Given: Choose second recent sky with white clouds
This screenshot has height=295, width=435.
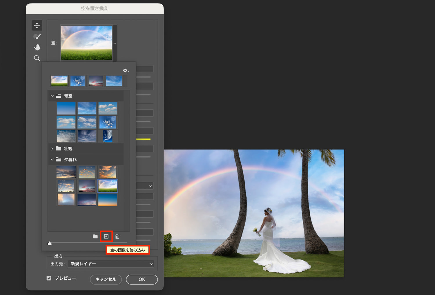Looking at the screenshot, I should click(x=78, y=81).
